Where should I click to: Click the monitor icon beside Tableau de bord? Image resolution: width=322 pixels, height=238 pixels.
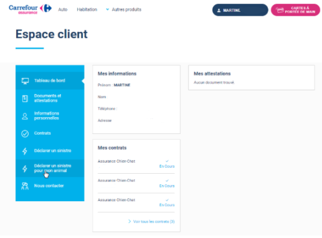[x=25, y=81]
